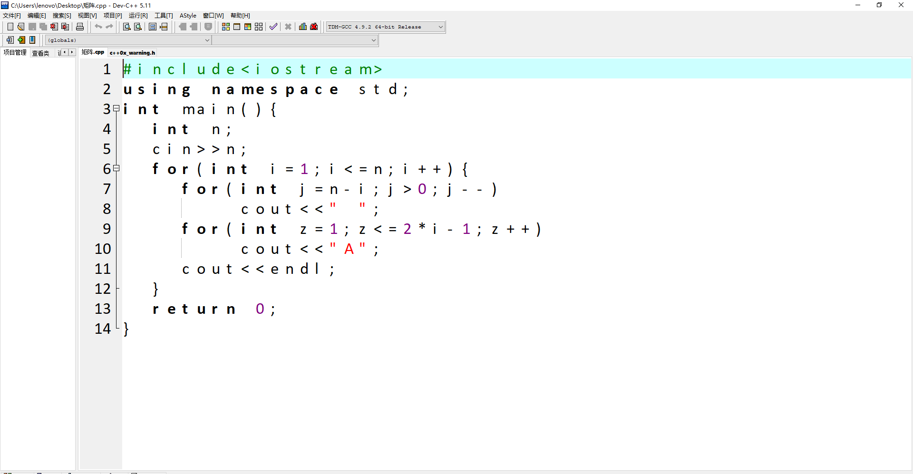Click the Profile analysis chart icon
The height and width of the screenshot is (474, 913).
pos(303,27)
